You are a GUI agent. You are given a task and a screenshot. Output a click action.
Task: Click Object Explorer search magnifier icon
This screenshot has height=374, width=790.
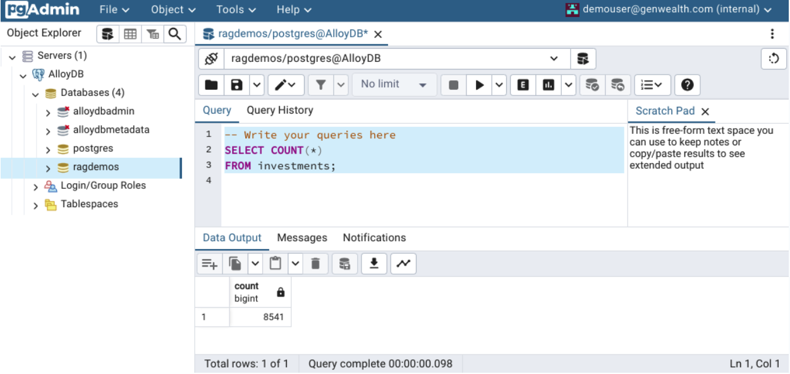(x=174, y=33)
